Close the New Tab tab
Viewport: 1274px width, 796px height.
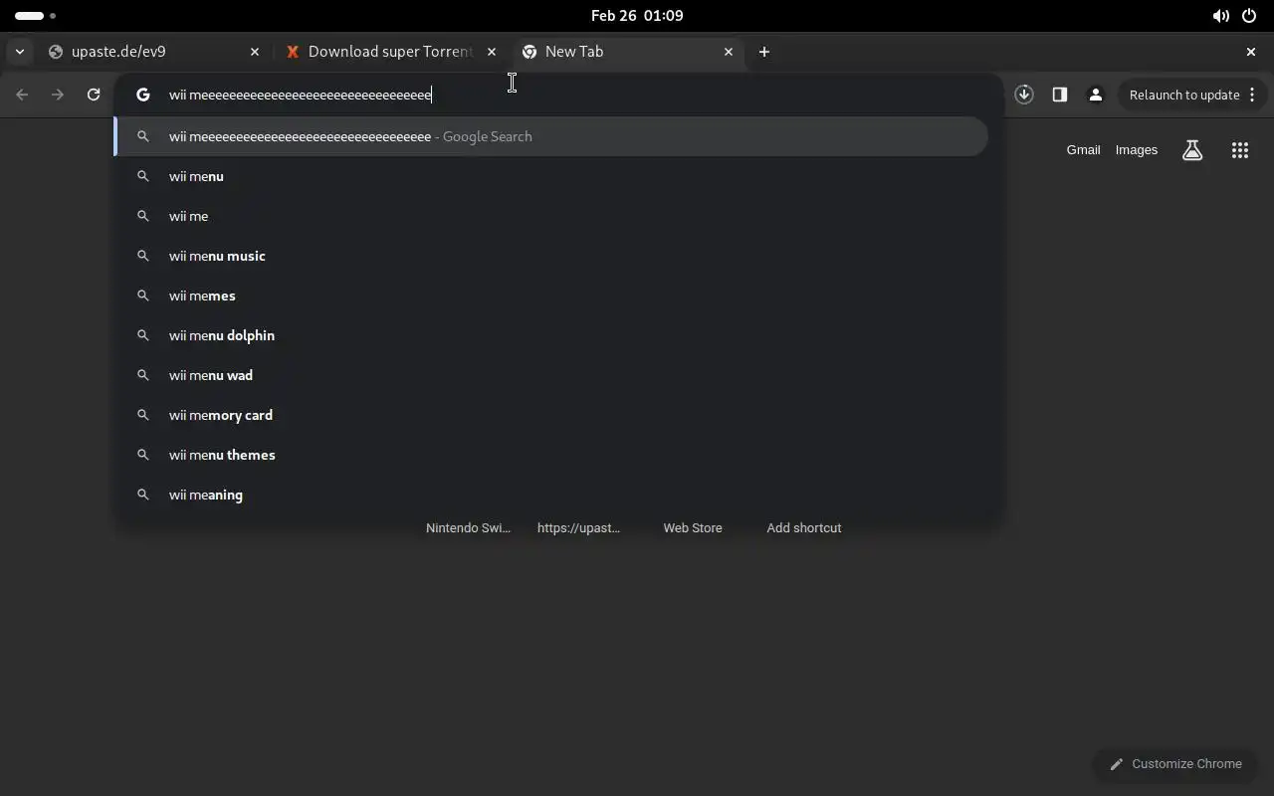(x=729, y=52)
